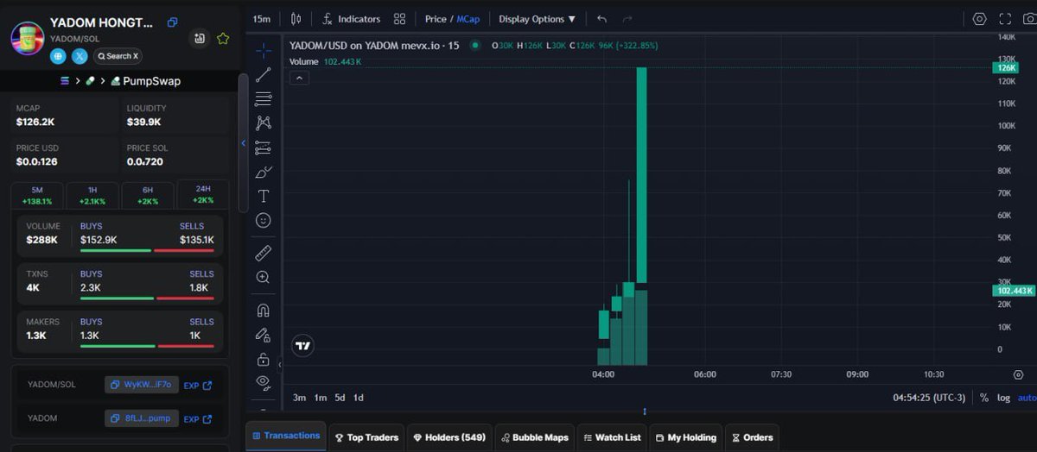Toggle auto scale on price axis

pyautogui.click(x=1027, y=398)
